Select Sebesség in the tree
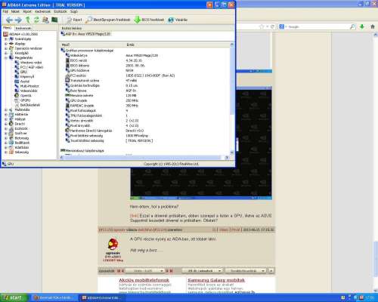The height and width of the screenshot is (302, 378). click(19, 153)
